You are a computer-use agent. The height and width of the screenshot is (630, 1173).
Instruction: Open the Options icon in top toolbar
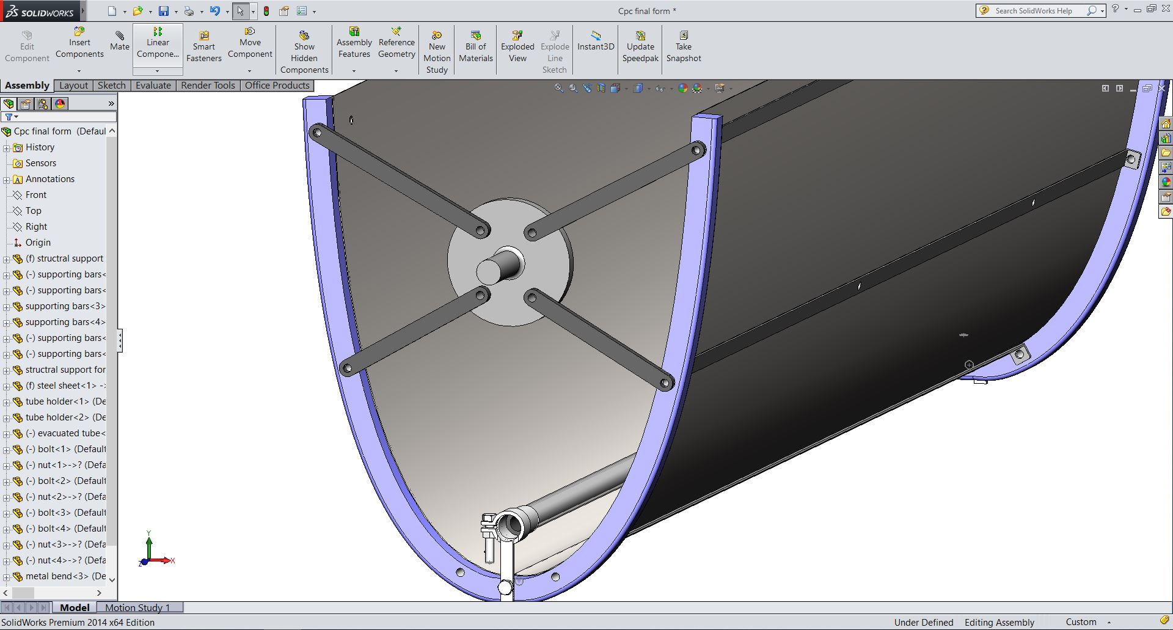[302, 11]
